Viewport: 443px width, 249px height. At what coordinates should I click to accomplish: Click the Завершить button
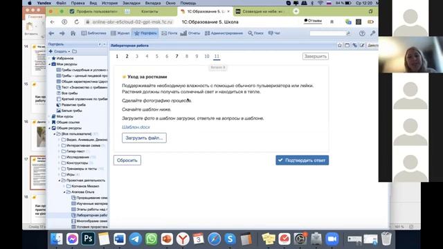(316, 57)
